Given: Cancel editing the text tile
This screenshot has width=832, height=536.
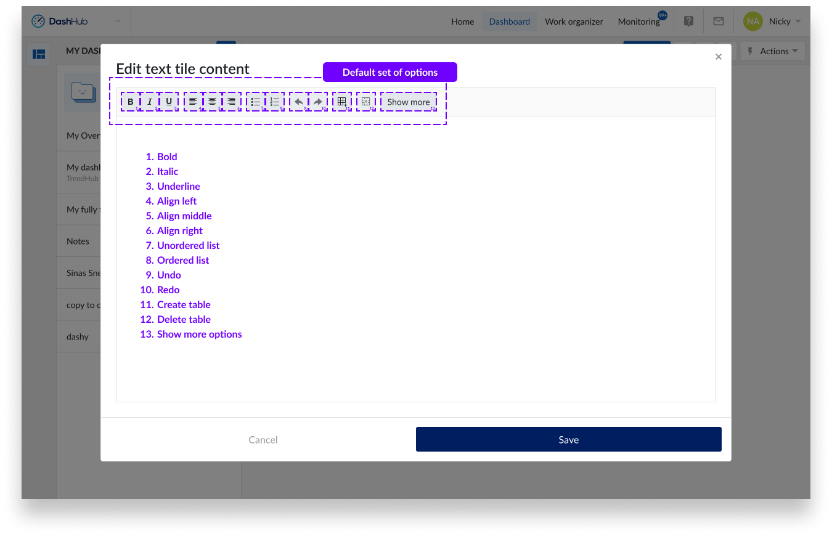Looking at the screenshot, I should [263, 439].
